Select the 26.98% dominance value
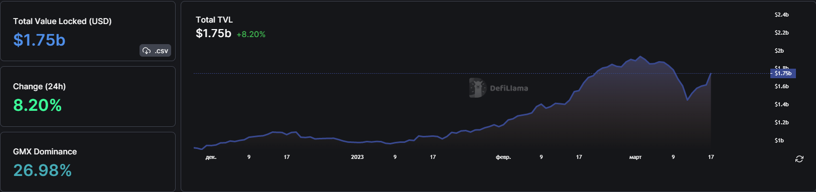Image resolution: width=816 pixels, height=192 pixels. (x=42, y=170)
